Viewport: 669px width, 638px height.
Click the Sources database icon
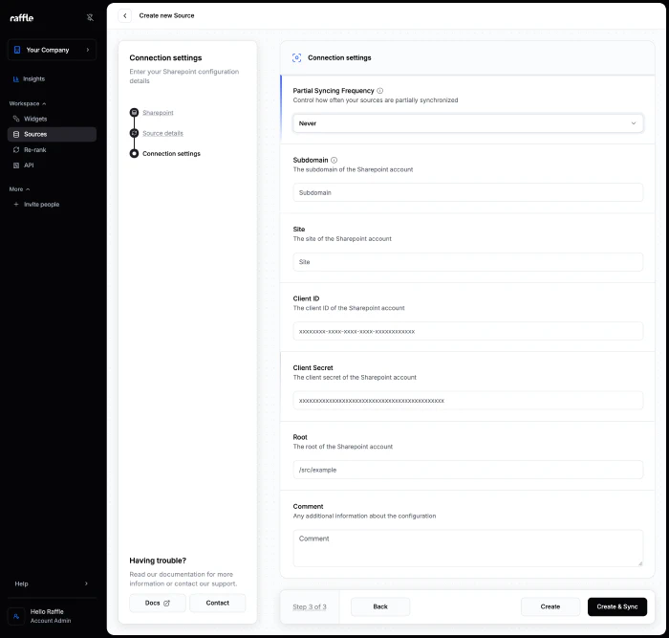[x=16, y=135]
